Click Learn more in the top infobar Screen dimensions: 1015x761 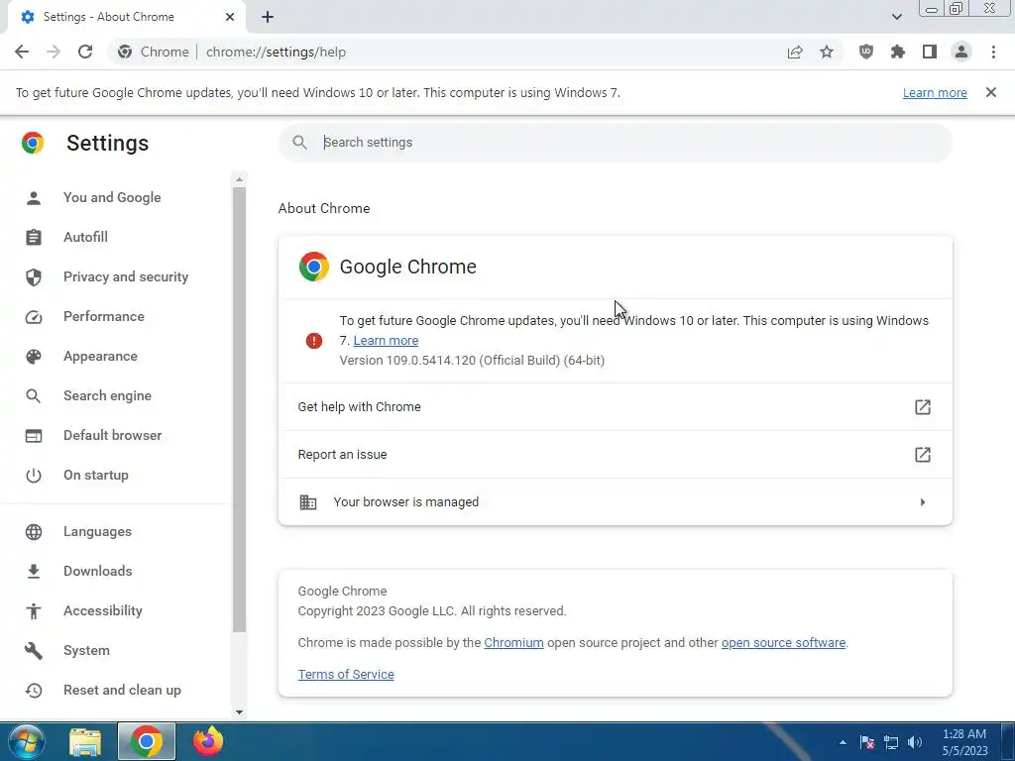(x=935, y=92)
